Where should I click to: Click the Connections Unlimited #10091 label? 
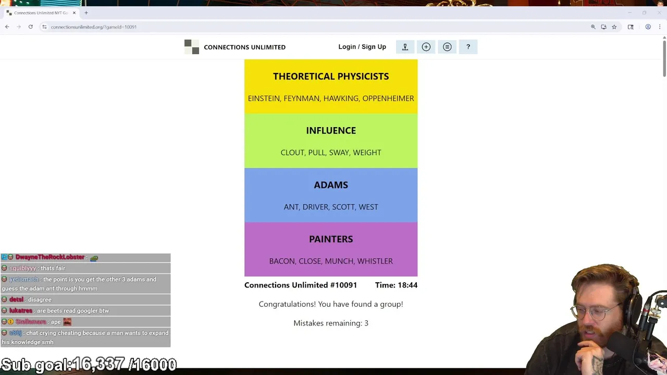click(x=301, y=285)
